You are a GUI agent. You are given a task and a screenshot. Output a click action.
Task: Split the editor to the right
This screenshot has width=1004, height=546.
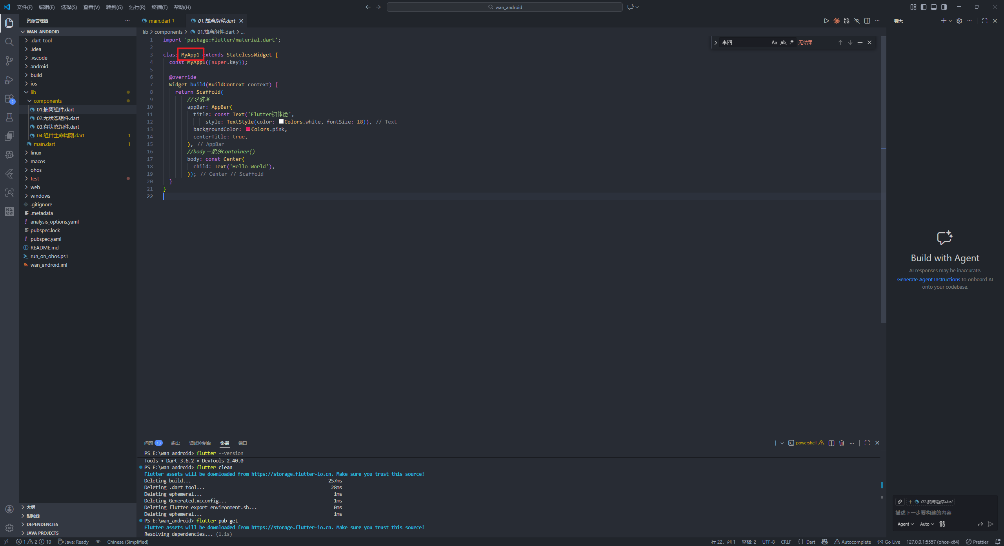[867, 21]
